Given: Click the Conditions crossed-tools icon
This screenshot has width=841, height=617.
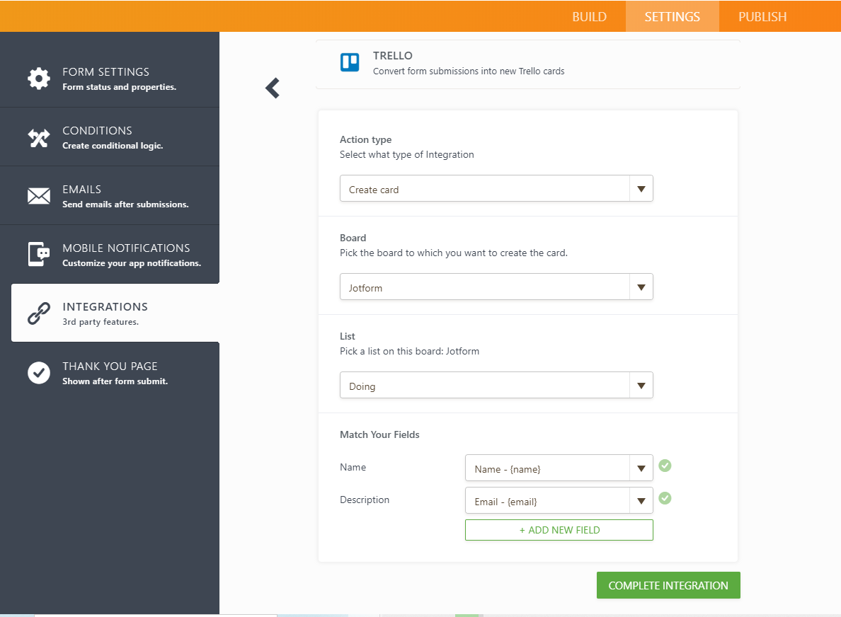Looking at the screenshot, I should point(39,137).
